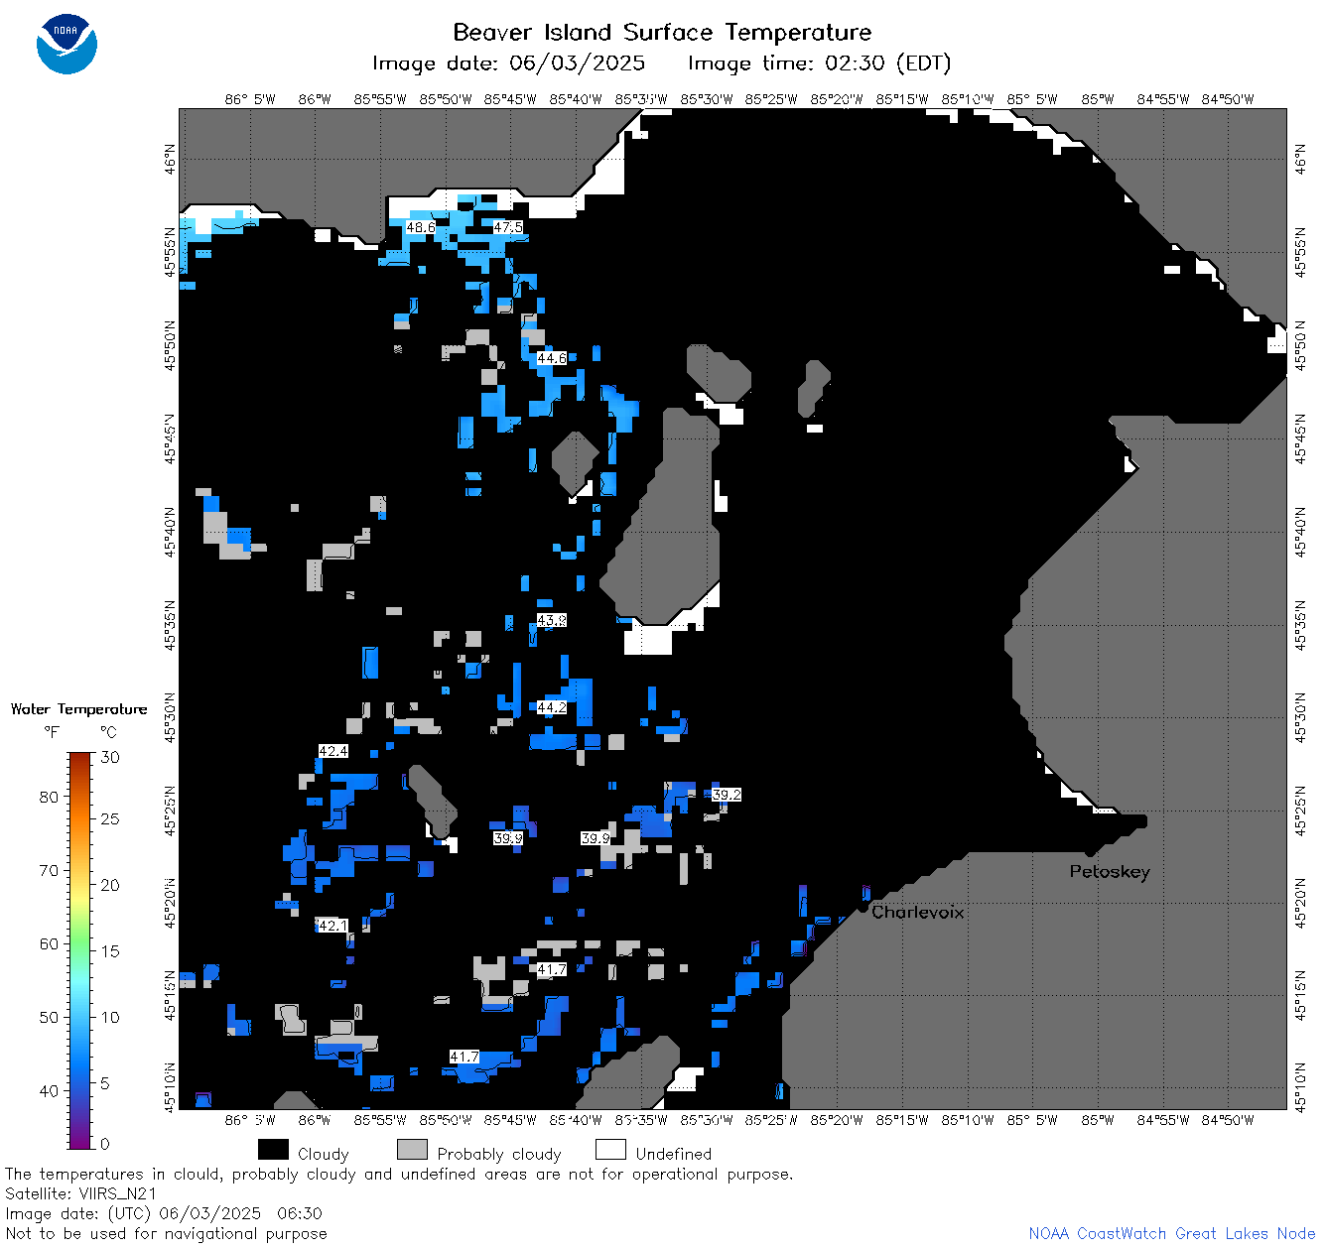Click the °F unit label
This screenshot has height=1249, width=1326.
52,732
